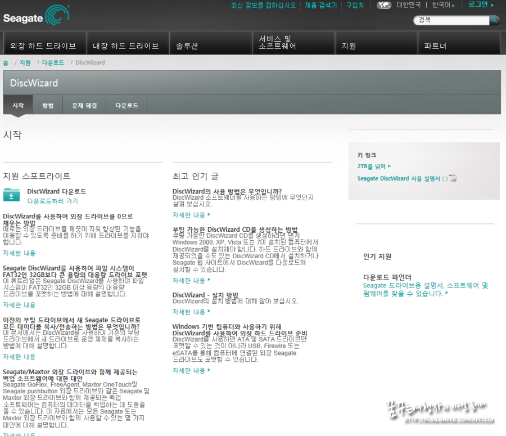506x436 pixels.
Task: Go to the 다운로드 breadcrumb link
Action: point(53,62)
